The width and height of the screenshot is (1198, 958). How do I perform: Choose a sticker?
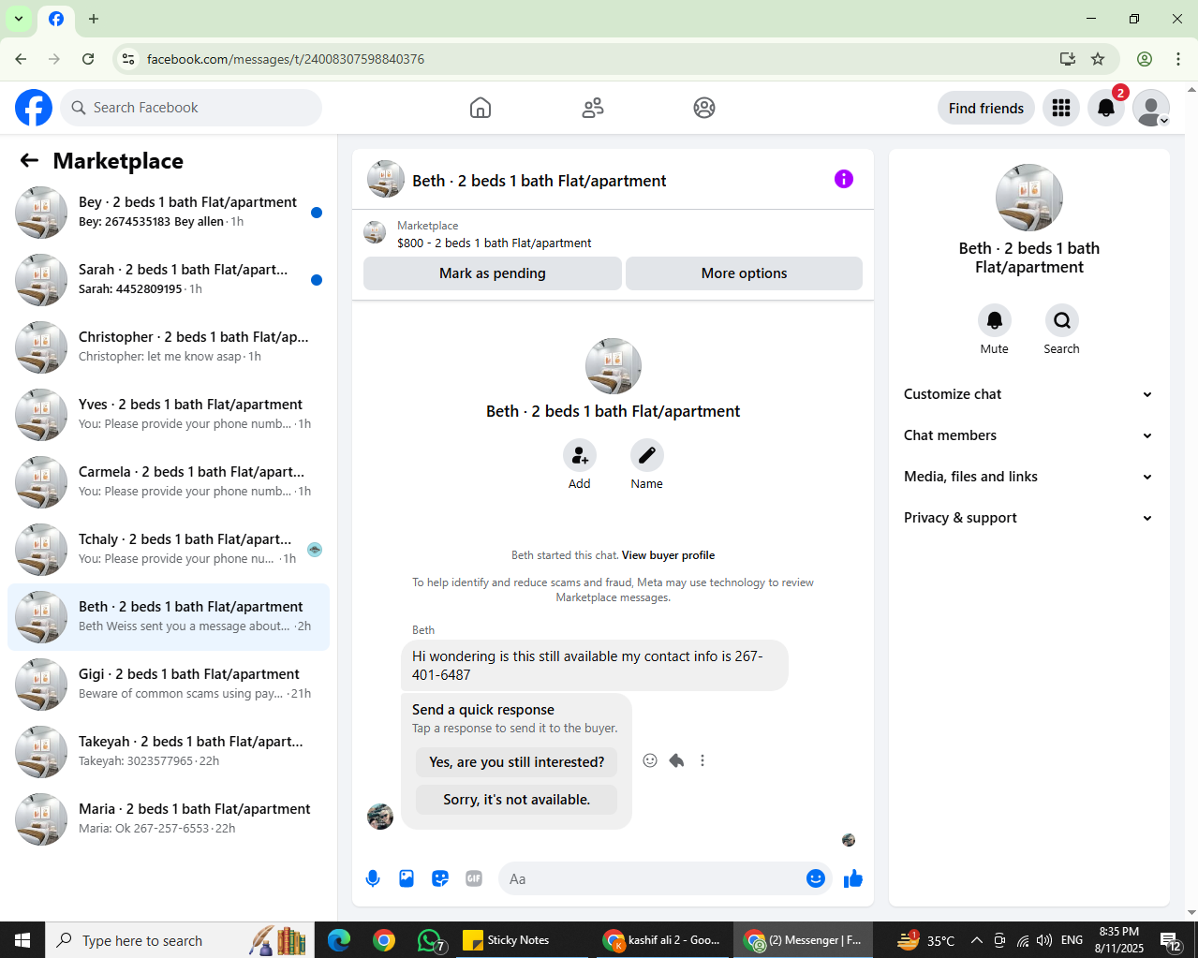(x=440, y=878)
